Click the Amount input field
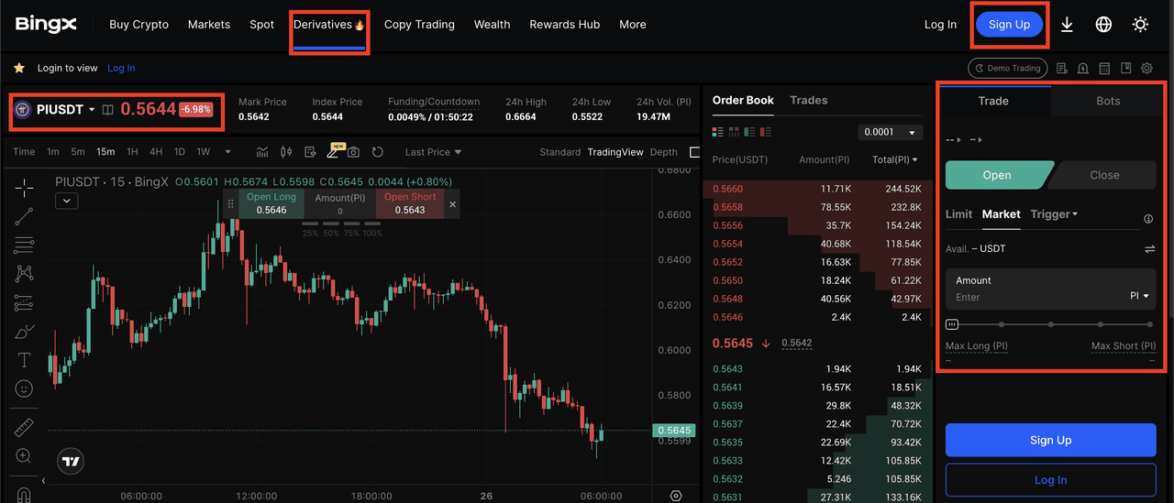The width and height of the screenshot is (1174, 503). tap(1036, 297)
